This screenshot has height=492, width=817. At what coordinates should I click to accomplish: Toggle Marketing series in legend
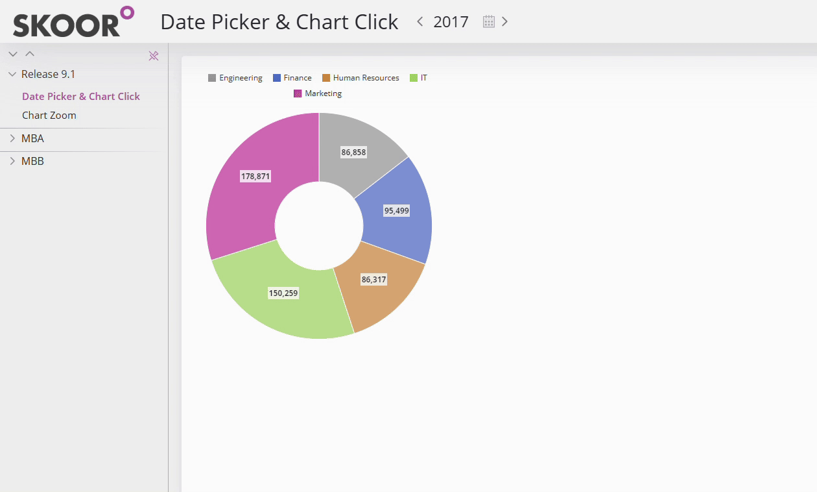(x=318, y=93)
